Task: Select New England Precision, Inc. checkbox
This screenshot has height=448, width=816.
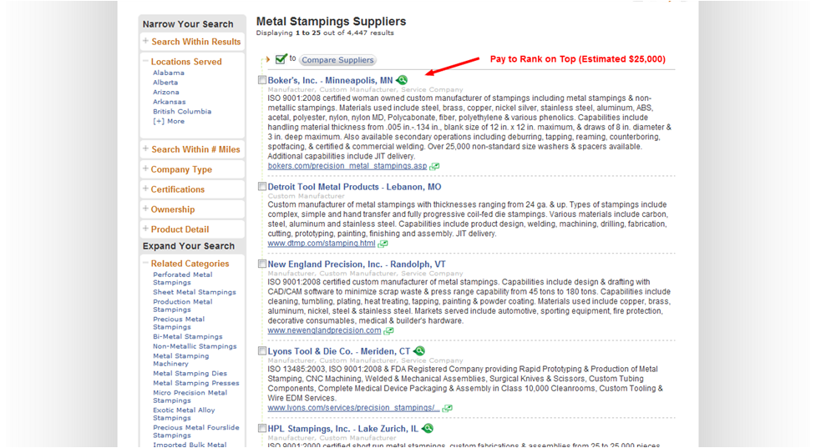Action: (262, 264)
